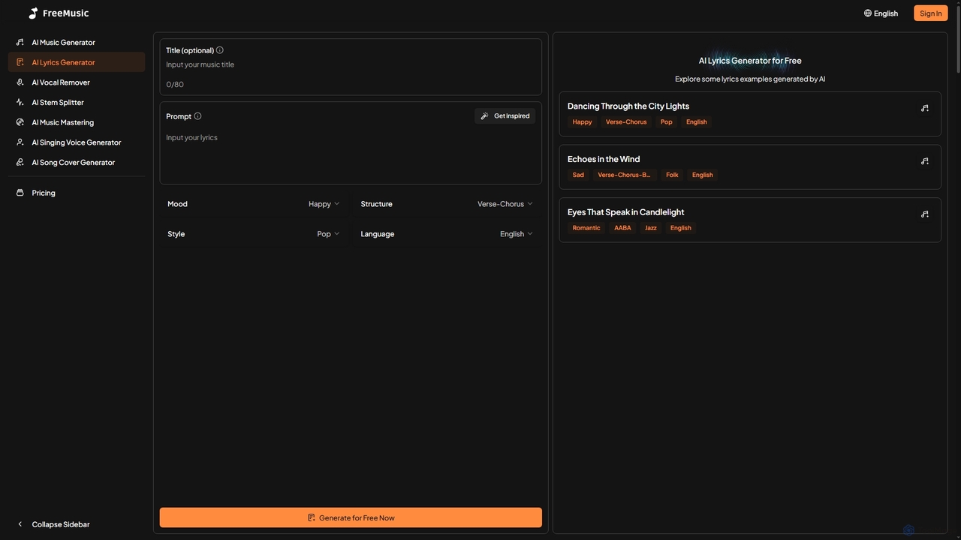961x540 pixels.
Task: Open the English site language selector
Action: [881, 13]
